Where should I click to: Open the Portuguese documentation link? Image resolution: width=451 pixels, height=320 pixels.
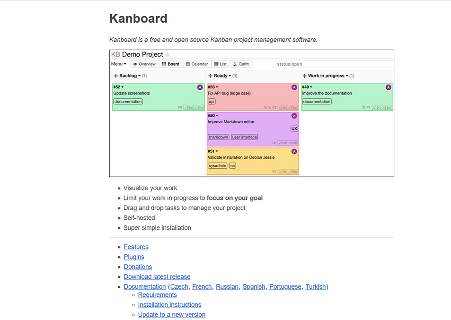click(285, 287)
